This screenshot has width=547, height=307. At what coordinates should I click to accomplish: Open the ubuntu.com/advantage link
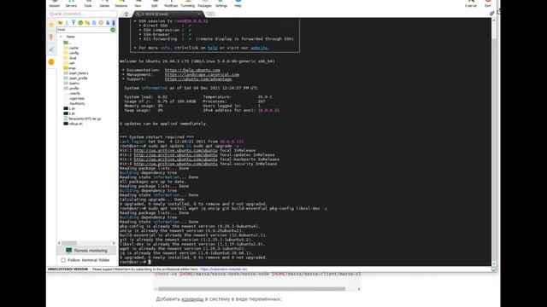pos(198,79)
